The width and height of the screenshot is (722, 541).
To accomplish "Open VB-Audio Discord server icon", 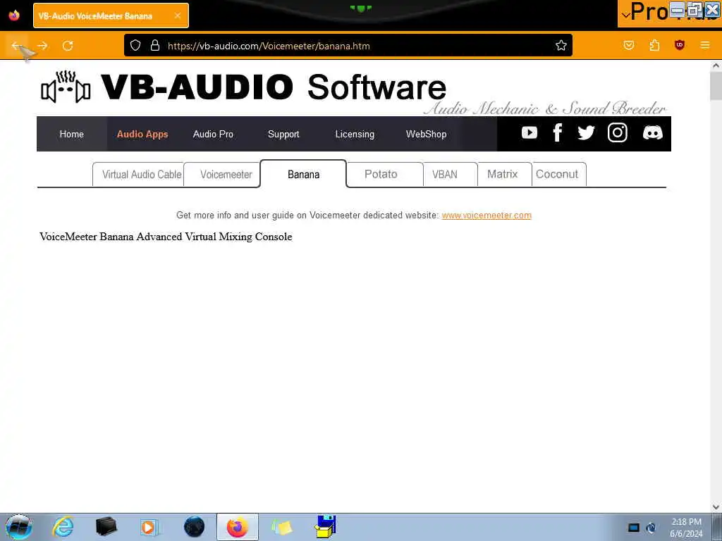I will tap(652, 133).
